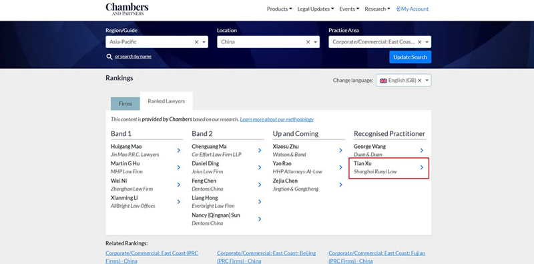The height and width of the screenshot is (264, 534).
Task: Select the name Zejia Chen
Action: point(285,181)
